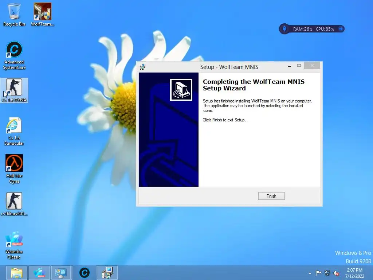This screenshot has width=373, height=280.
Task: Select the WolfTeam desktop shortcut
Action: tap(43, 14)
